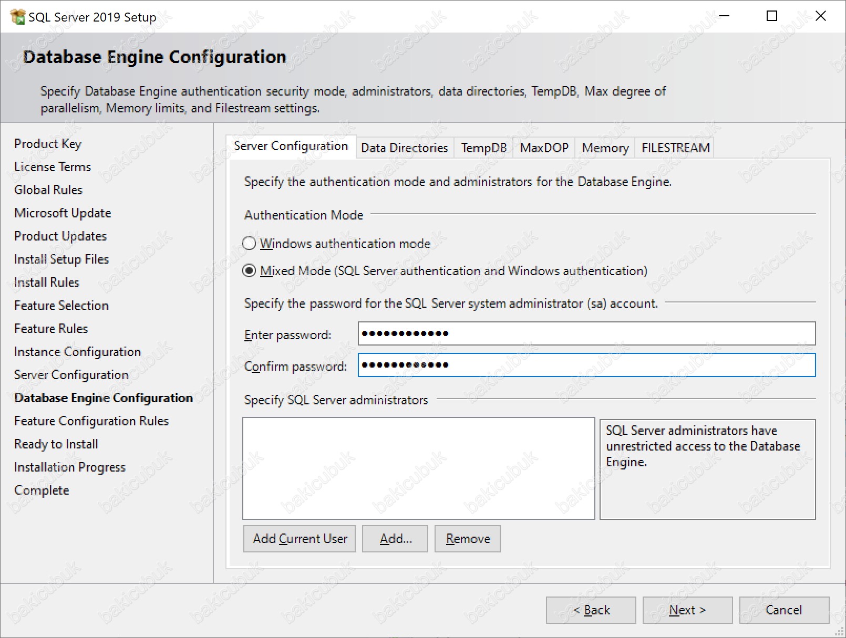This screenshot has height=638, width=846.
Task: Switch to the FILESTREAM tab
Action: [x=675, y=148]
